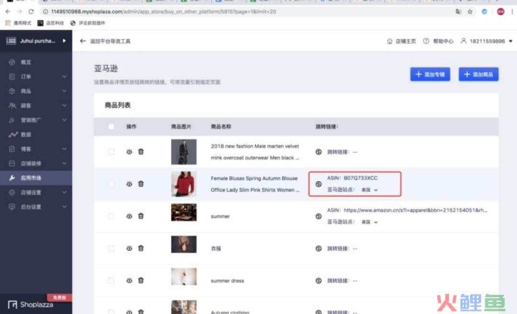Image resolution: width=517 pixels, height=314 pixels.
Task: Open the 店匠科技 bookmark
Action: point(50,23)
